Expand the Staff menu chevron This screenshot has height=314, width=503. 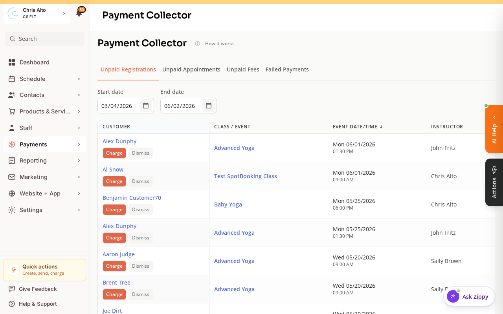click(79, 128)
